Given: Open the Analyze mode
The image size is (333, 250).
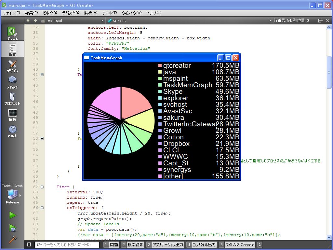Looking at the screenshot, I should pyautogui.click(x=12, y=115).
